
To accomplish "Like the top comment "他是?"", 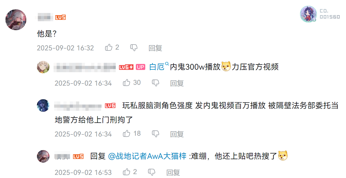I will [x=109, y=48].
